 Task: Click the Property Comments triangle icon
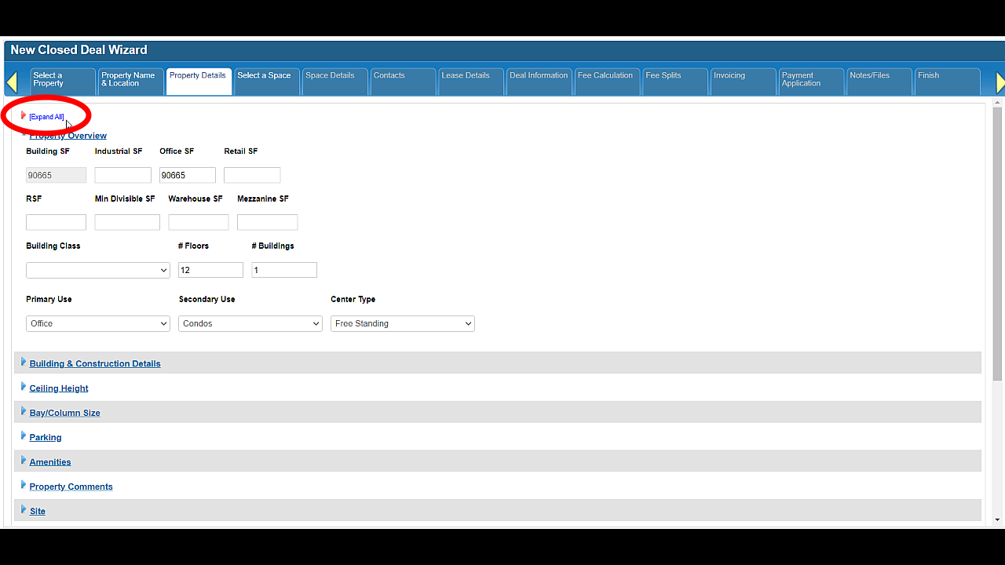[x=24, y=485]
